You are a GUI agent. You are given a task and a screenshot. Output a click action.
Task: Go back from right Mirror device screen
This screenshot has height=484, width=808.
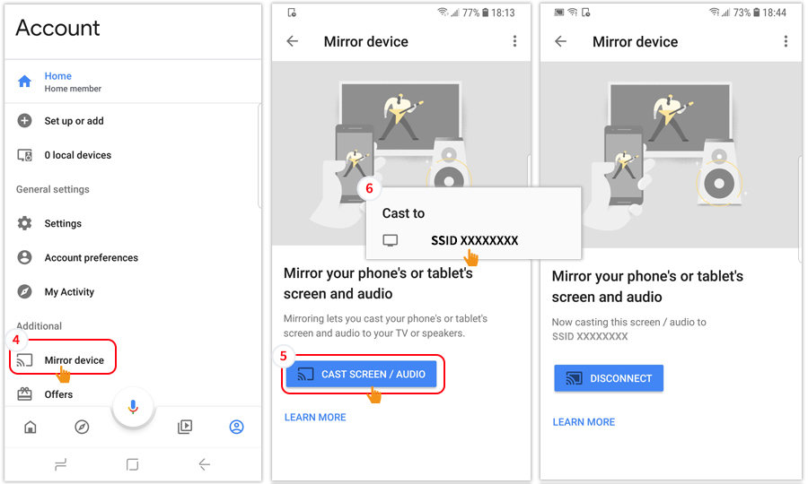pyautogui.click(x=560, y=41)
